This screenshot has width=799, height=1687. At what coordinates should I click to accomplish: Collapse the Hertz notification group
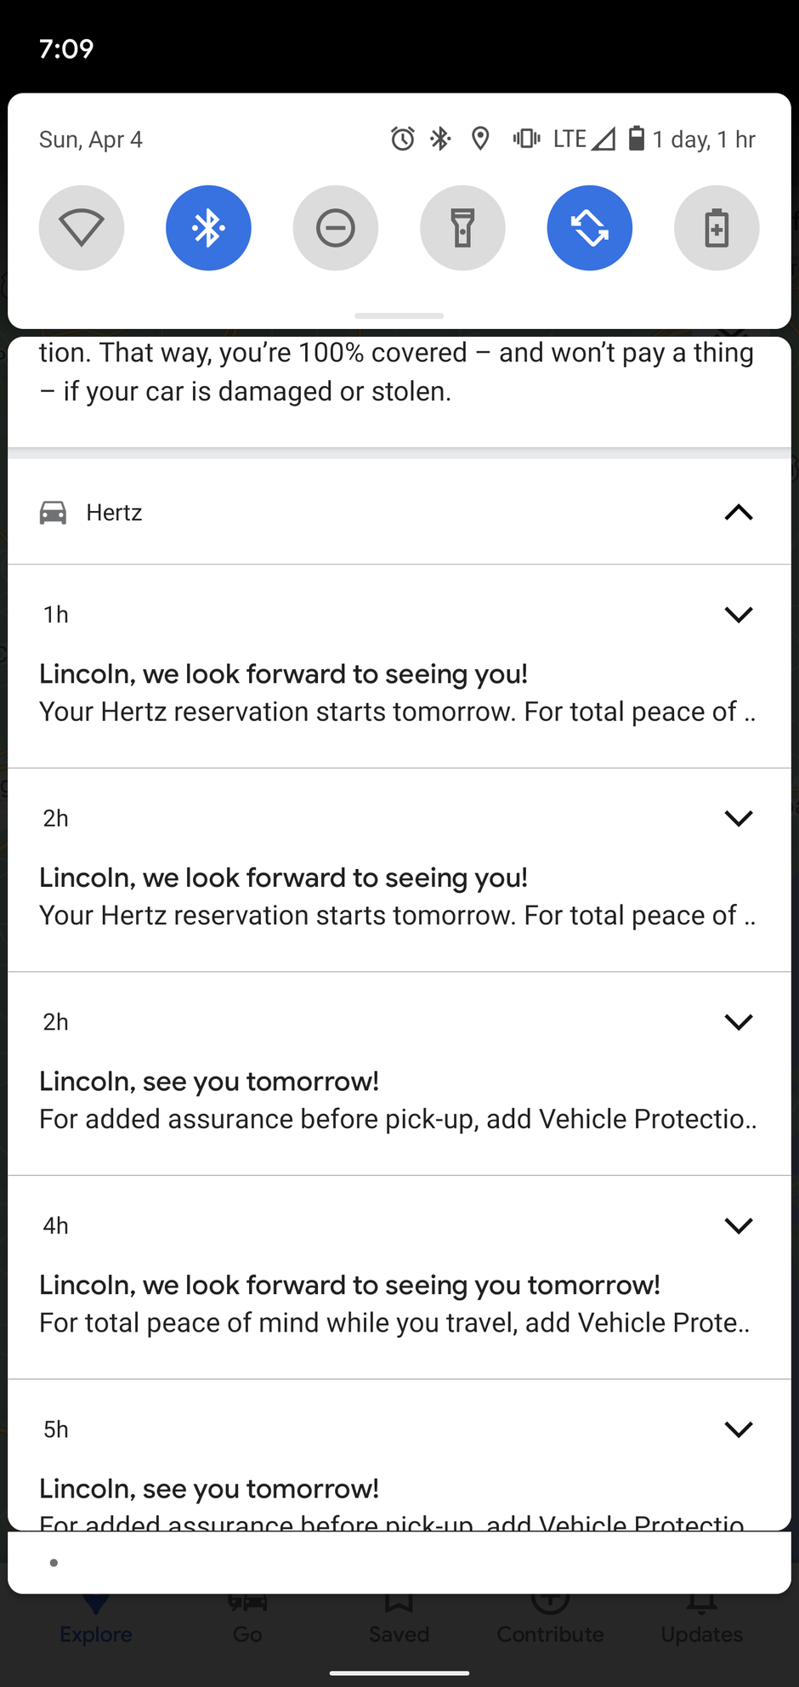pyautogui.click(x=739, y=513)
